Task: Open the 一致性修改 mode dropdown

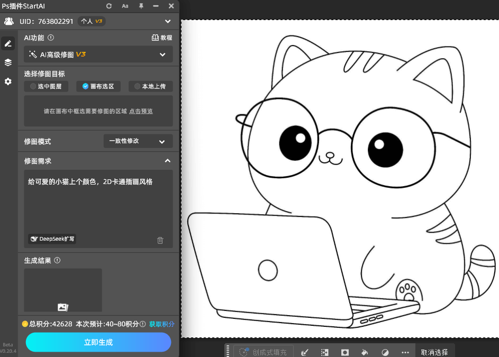Action: (138, 141)
